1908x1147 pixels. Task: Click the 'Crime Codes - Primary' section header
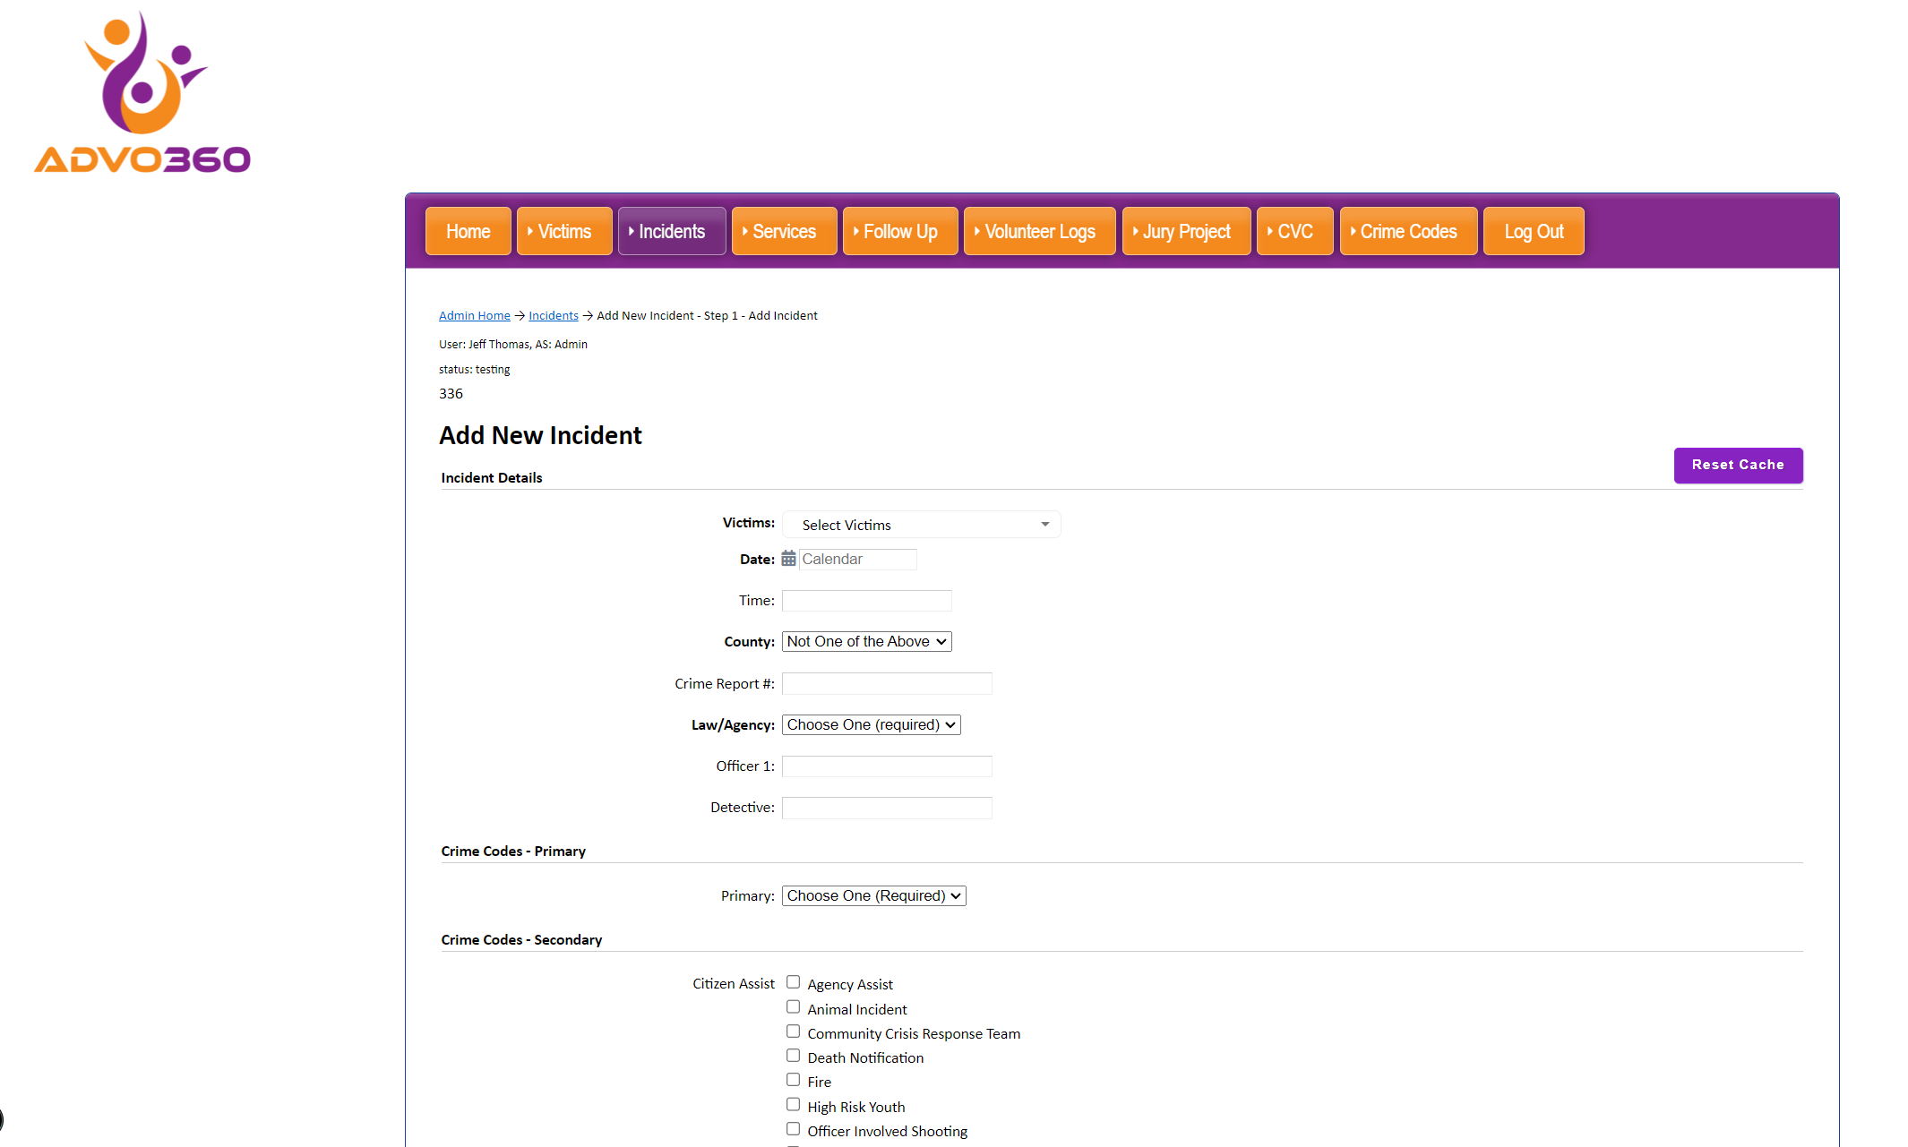click(513, 851)
